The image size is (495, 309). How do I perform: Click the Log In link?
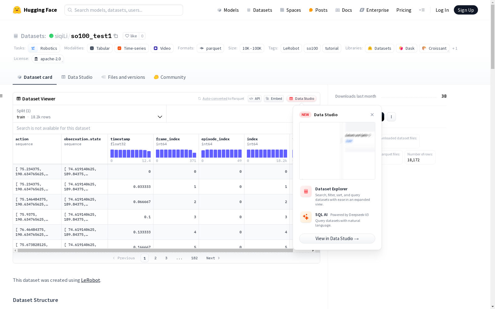[442, 10]
